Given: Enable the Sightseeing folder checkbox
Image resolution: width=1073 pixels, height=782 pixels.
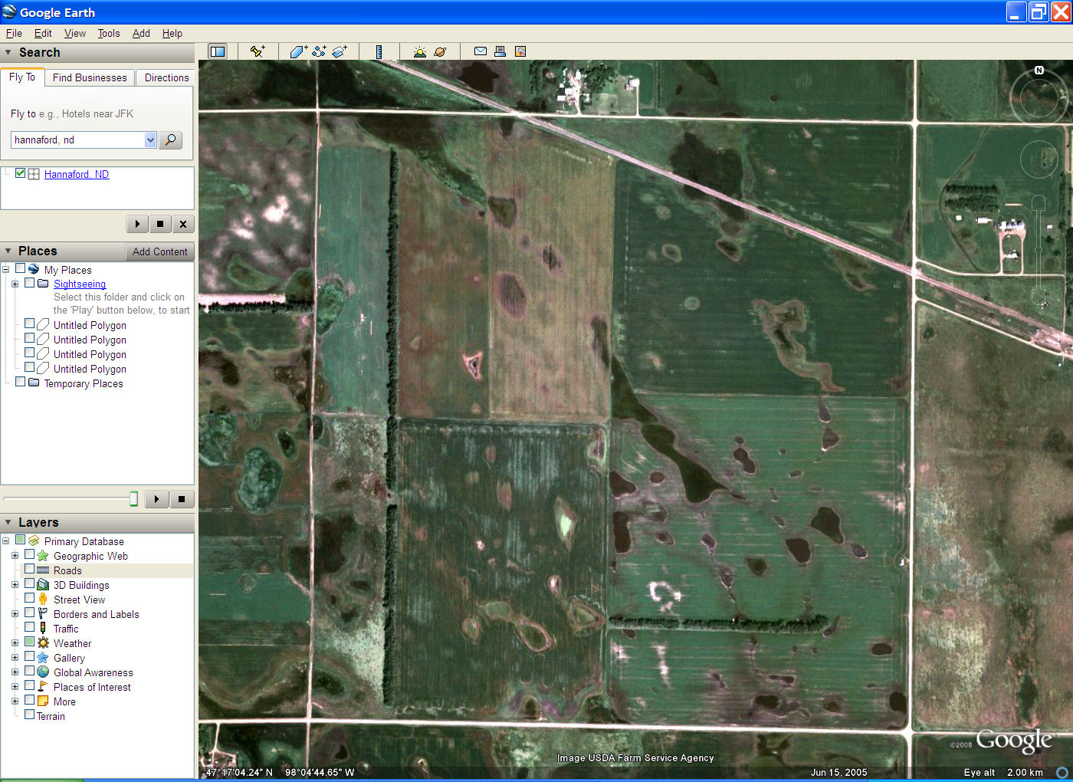Looking at the screenshot, I should pyautogui.click(x=30, y=283).
